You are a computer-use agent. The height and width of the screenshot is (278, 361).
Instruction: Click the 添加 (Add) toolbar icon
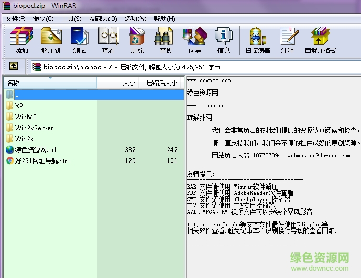pos(21,36)
